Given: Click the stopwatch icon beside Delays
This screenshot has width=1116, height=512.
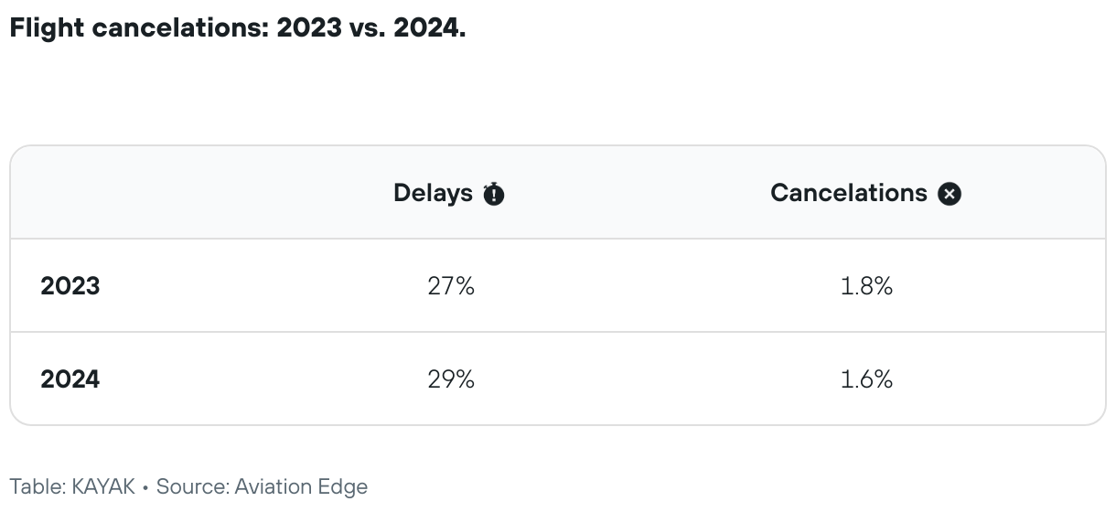Looking at the screenshot, I should click(x=494, y=194).
